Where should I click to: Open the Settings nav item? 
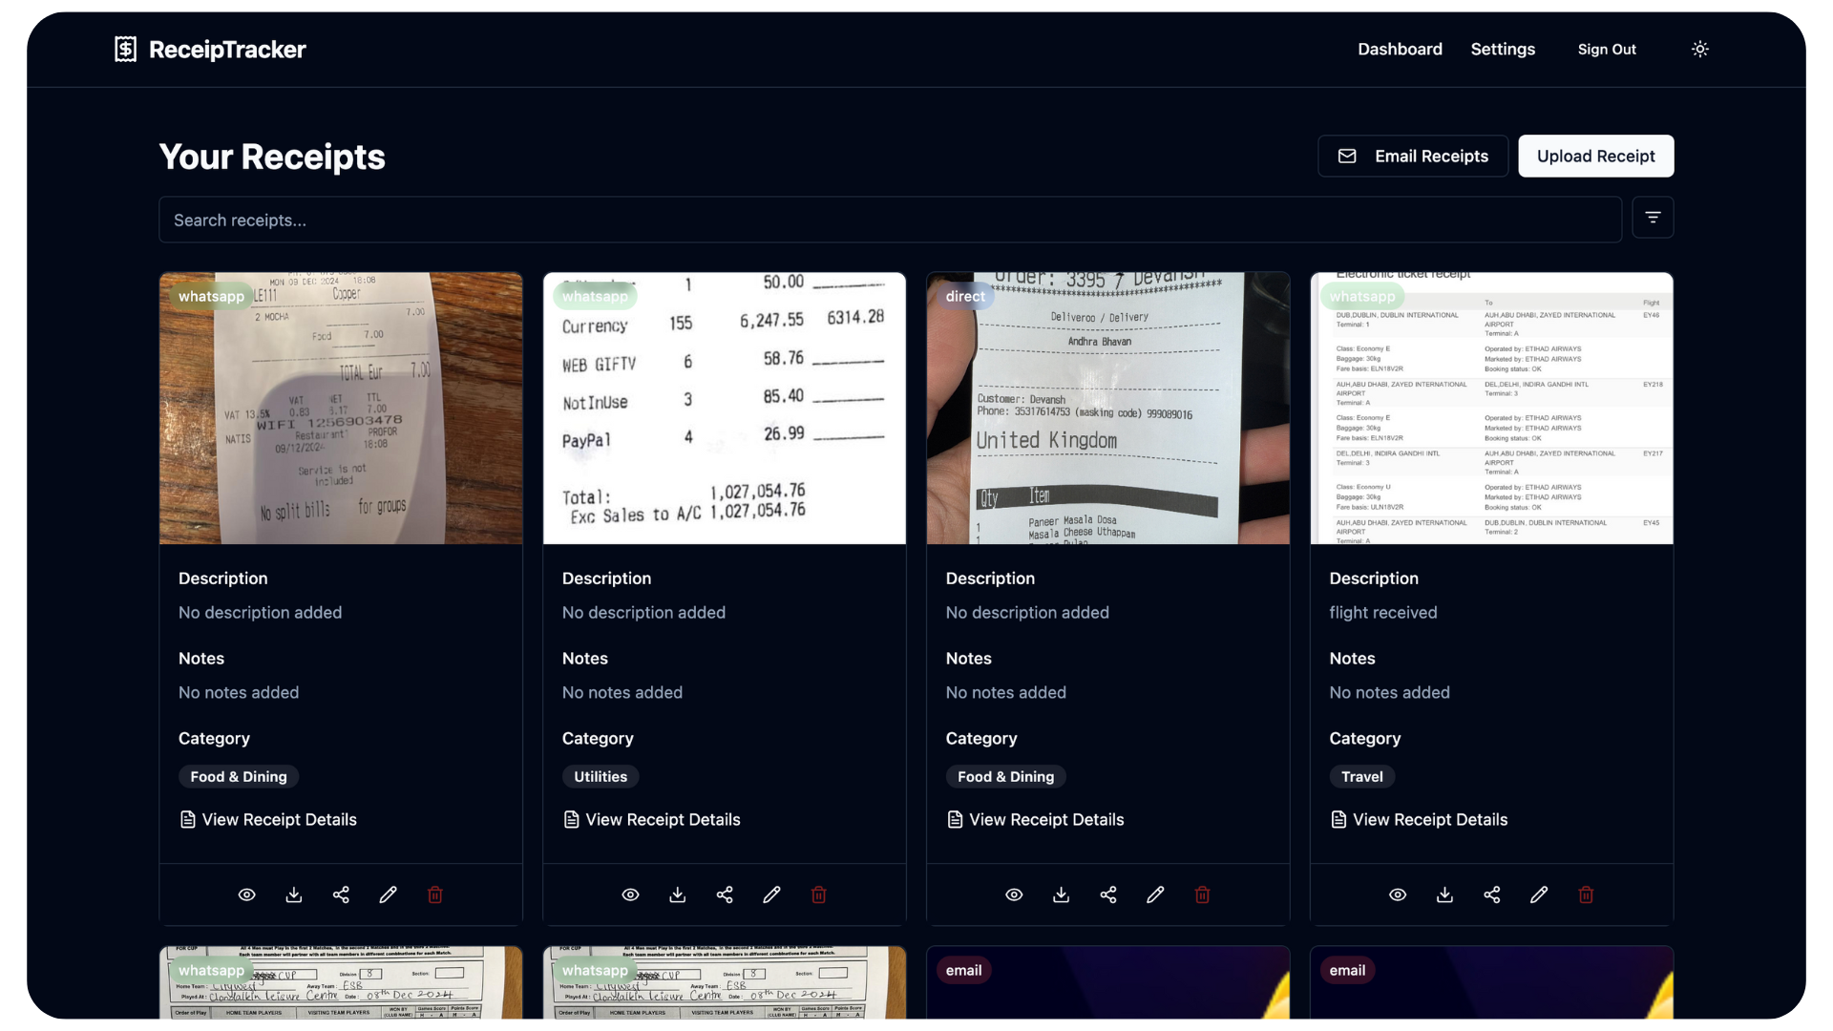click(1503, 49)
